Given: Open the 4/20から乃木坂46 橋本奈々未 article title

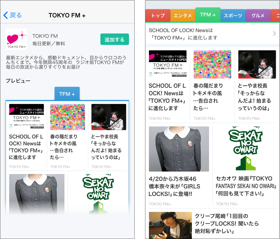Looking at the screenshot, I should point(174,186).
